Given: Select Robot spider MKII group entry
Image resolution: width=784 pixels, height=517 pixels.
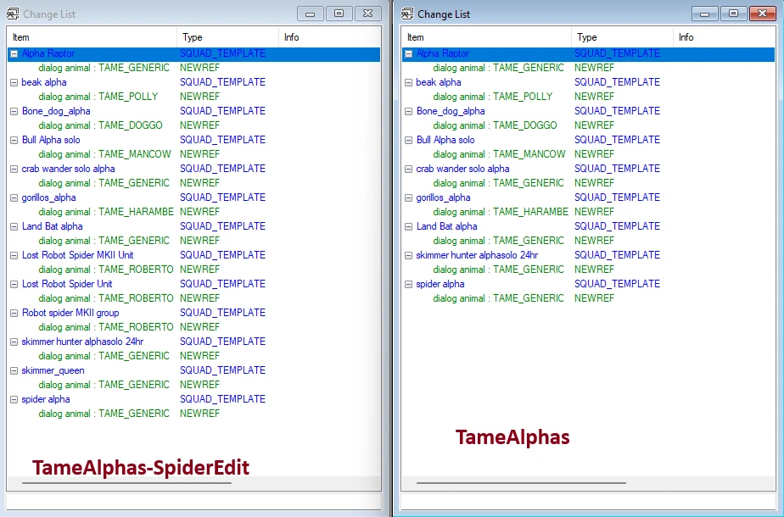Looking at the screenshot, I should 70,313.
